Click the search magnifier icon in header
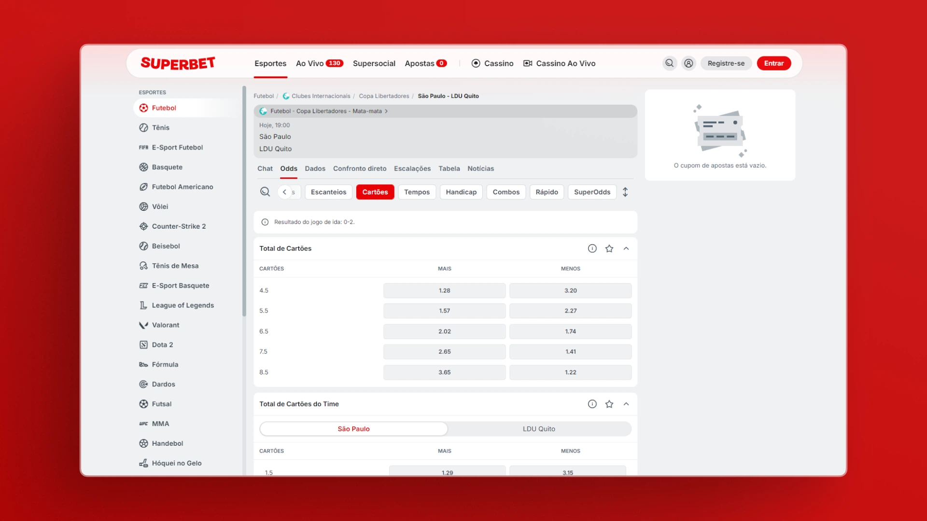Image resolution: width=927 pixels, height=521 pixels. (x=669, y=63)
